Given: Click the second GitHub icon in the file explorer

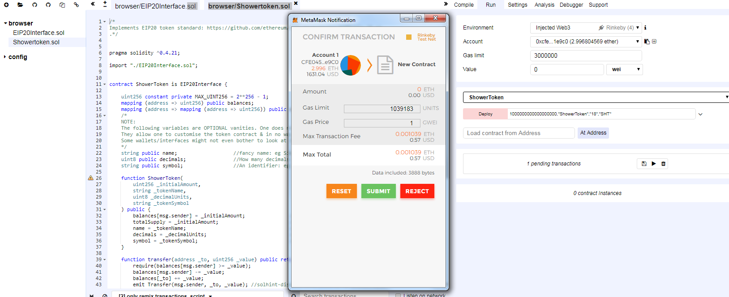Looking at the screenshot, I should 48,5.
